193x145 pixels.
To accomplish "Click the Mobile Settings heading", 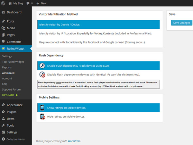I will [x=49, y=97].
